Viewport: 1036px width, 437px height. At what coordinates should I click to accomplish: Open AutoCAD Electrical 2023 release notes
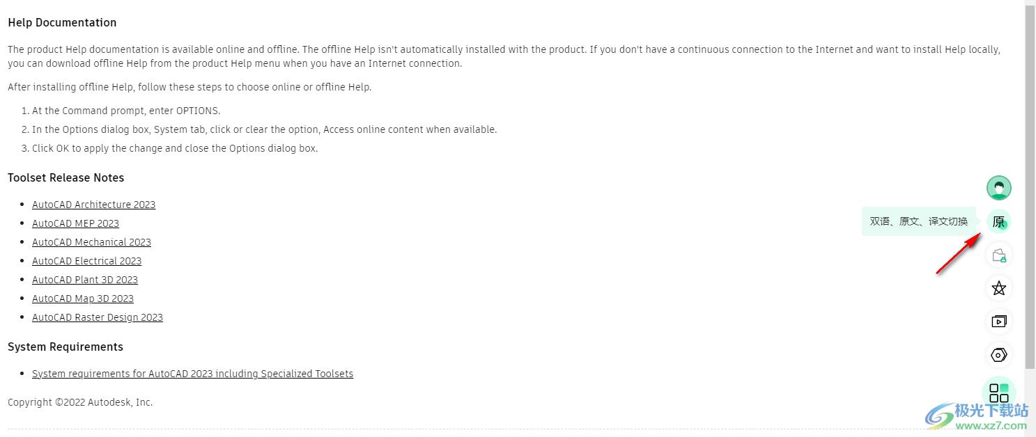tap(86, 261)
